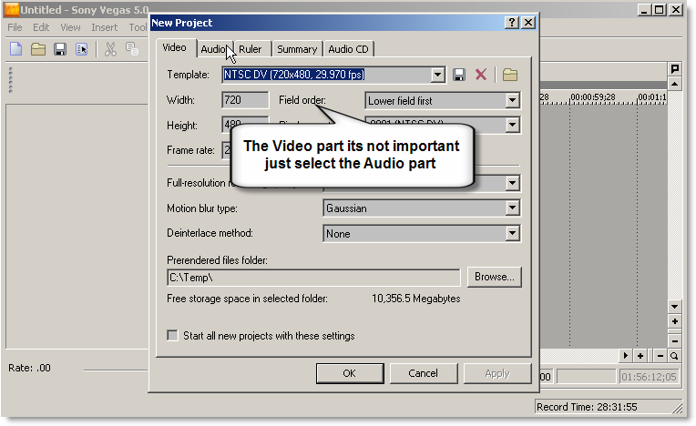The width and height of the screenshot is (696, 426).
Task: Switch to the Audio tab
Action: (x=214, y=49)
